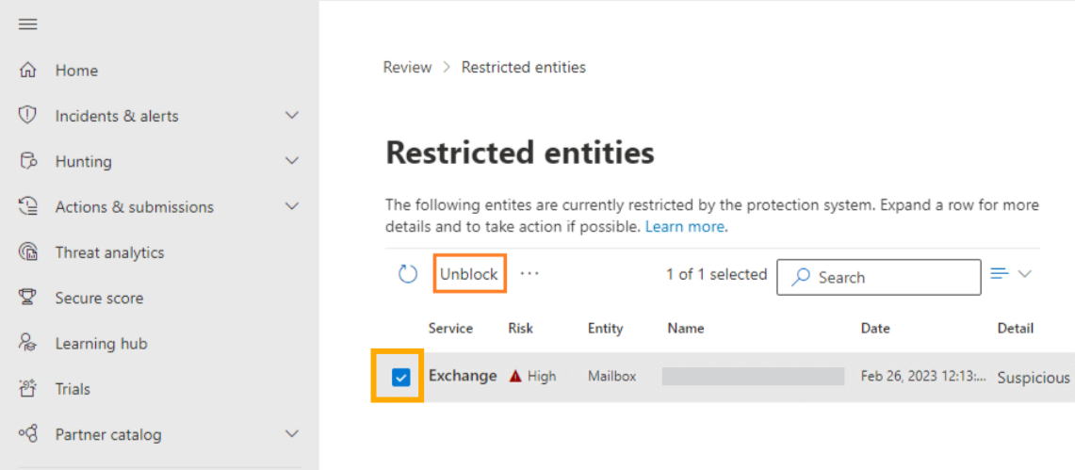This screenshot has width=1075, height=470.
Task: Uncheck the Exchange mailbox row checkbox
Action: (x=401, y=377)
